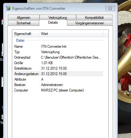Open the Vorgängerversionen tab
The height and width of the screenshot is (138, 131).
pos(90,23)
